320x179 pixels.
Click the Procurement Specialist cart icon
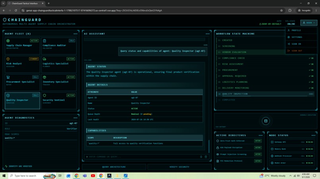click(8, 77)
